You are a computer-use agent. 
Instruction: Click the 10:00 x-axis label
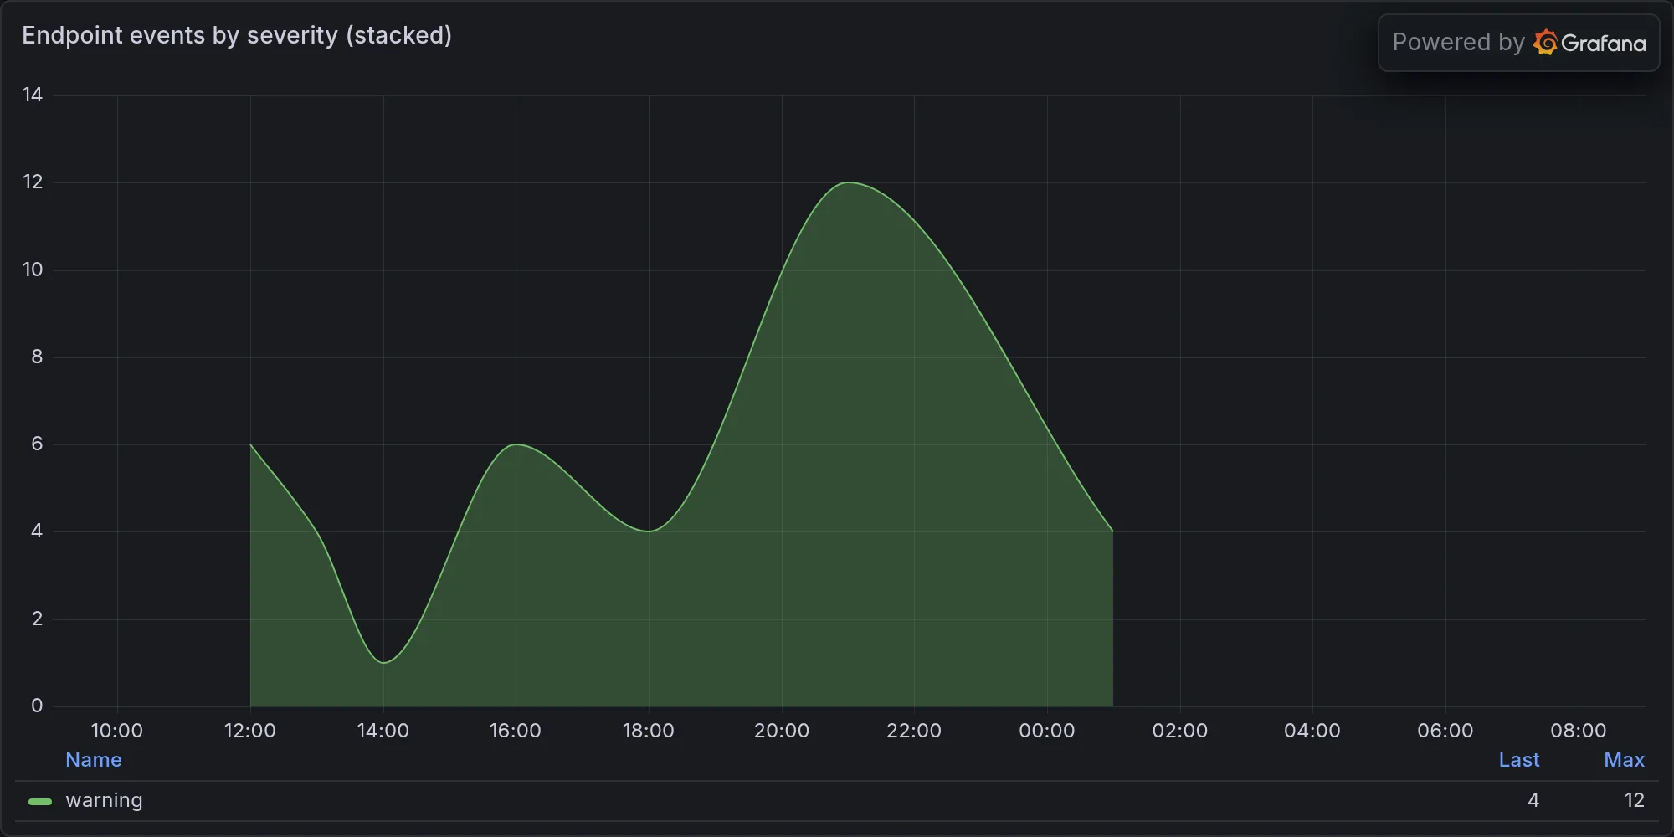[117, 731]
